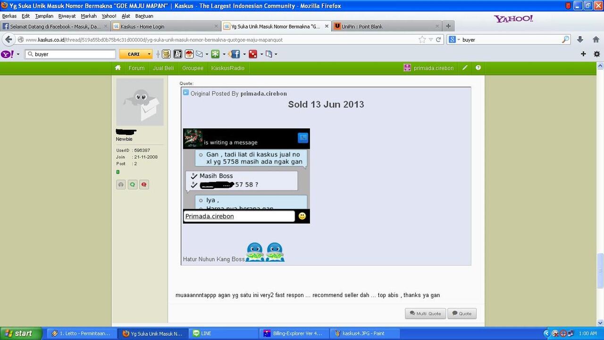The image size is (604, 340).
Task: Click the pages toolbar icon
Action: click(269, 54)
